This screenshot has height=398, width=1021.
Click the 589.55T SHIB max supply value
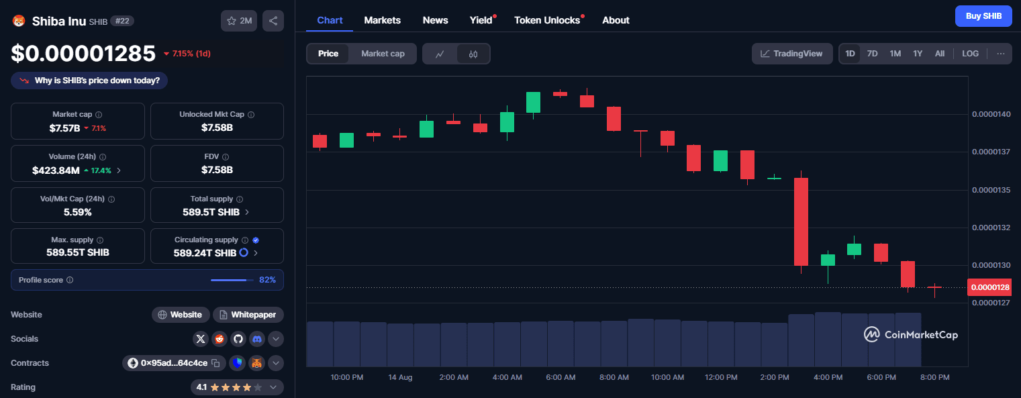pos(78,253)
